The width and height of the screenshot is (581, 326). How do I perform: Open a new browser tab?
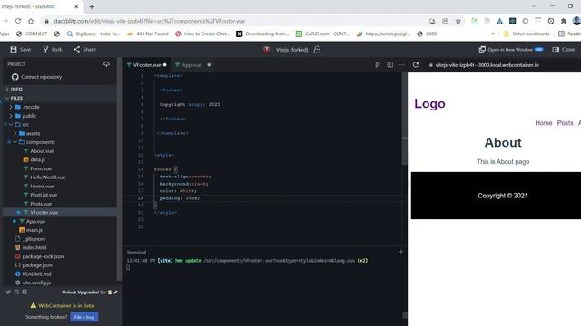point(92,6)
